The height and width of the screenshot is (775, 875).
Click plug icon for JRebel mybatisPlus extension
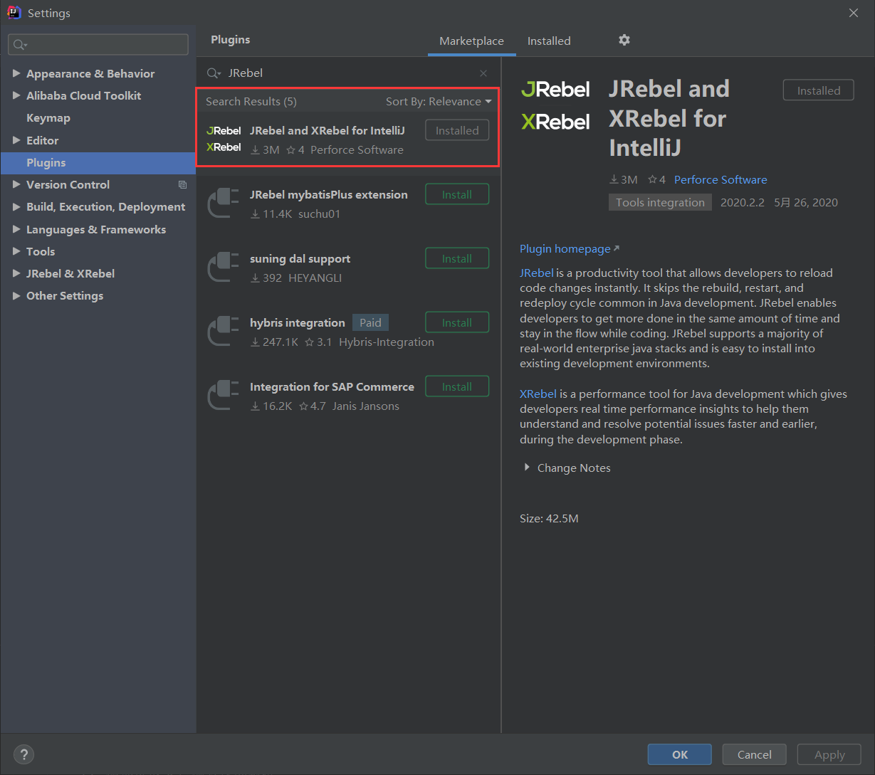coord(224,203)
